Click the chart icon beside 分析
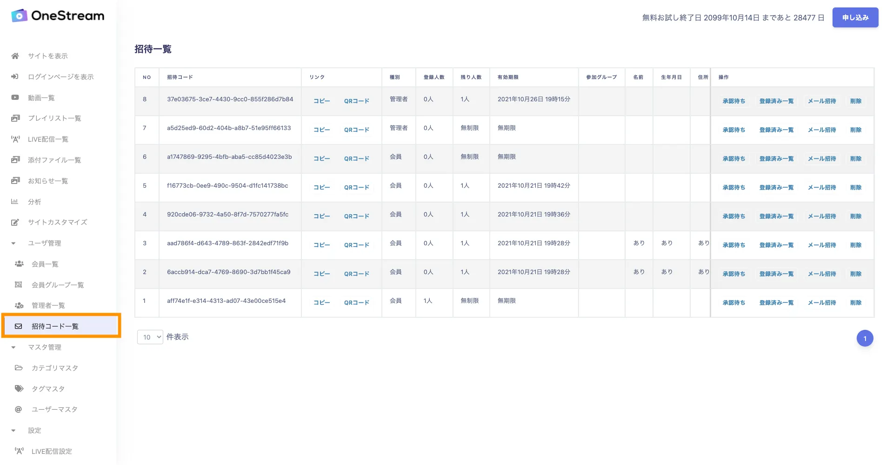893x465 pixels. (x=14, y=202)
